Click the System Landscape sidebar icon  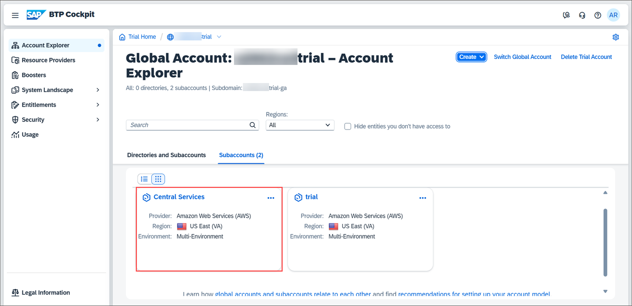click(x=15, y=90)
